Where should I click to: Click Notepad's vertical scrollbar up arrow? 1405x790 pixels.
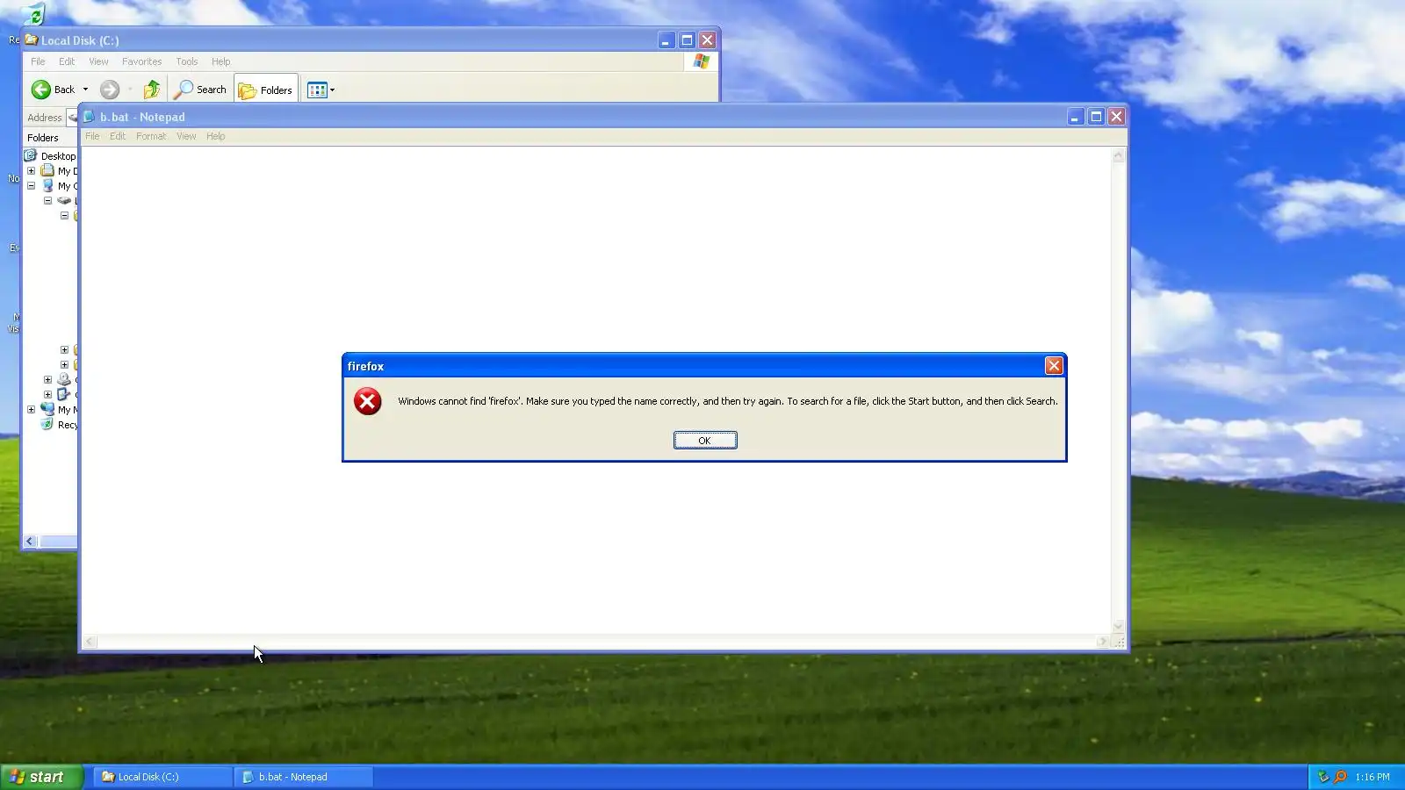pos(1118,155)
